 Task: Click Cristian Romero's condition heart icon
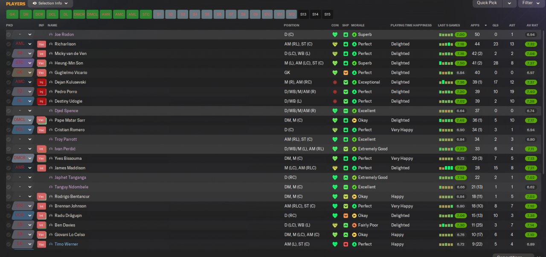(335, 130)
